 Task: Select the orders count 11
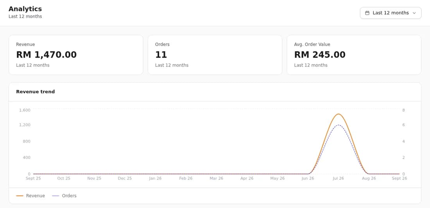coord(161,55)
